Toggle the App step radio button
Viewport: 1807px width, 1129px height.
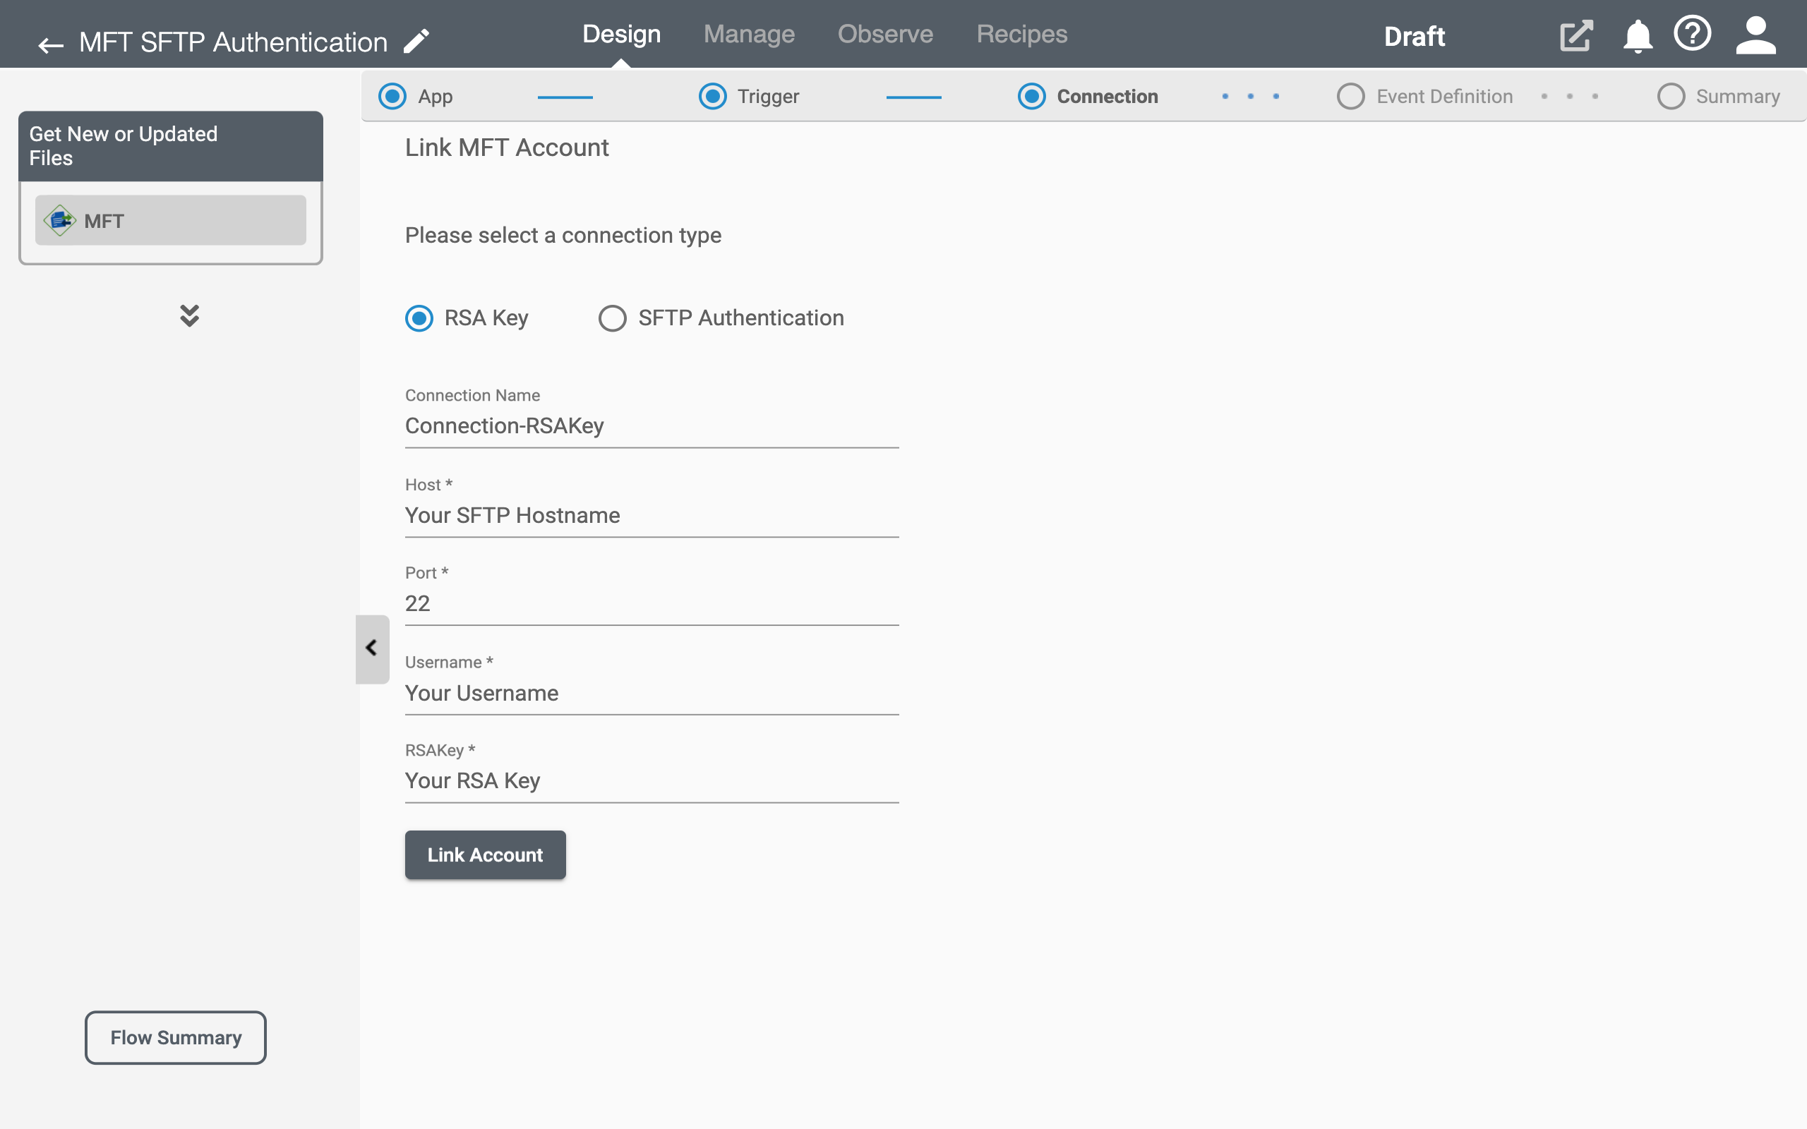(393, 96)
